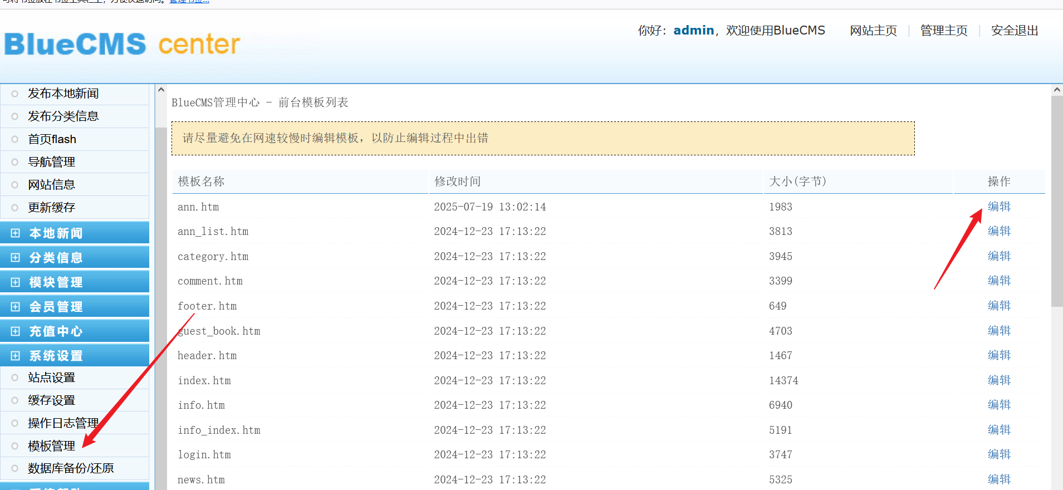Expand the 会员管理 section plus icon
This screenshot has height=490, width=1063.
[15, 307]
